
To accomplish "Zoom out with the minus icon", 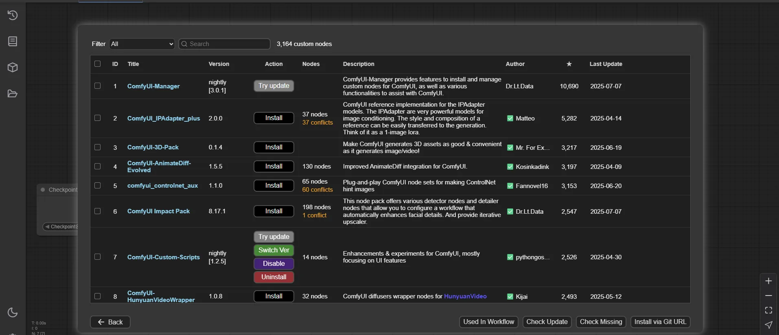I will [768, 296].
